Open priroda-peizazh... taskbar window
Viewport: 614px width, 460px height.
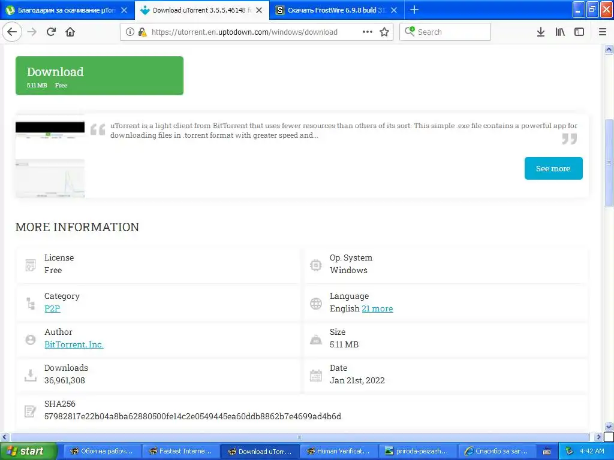coord(417,452)
